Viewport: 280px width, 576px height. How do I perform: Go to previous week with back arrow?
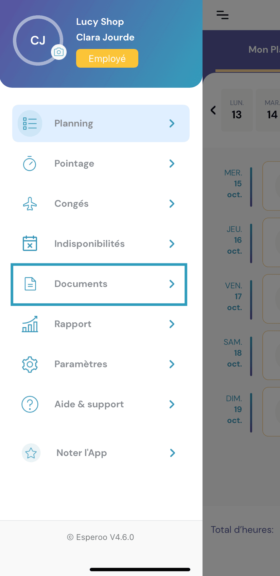point(213,110)
